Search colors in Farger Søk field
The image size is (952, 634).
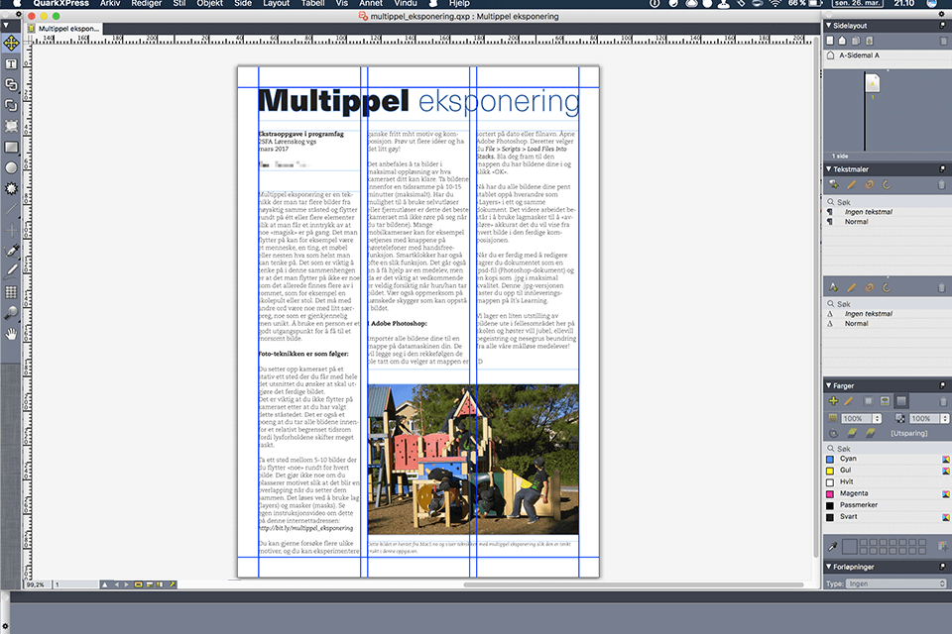[x=887, y=449]
